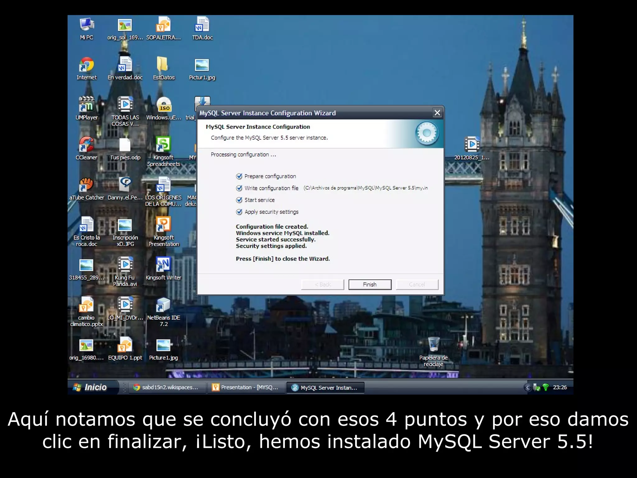Select LOS ORÍGENES DE LA COMU document
The width and height of the screenshot is (637, 478).
(x=164, y=192)
